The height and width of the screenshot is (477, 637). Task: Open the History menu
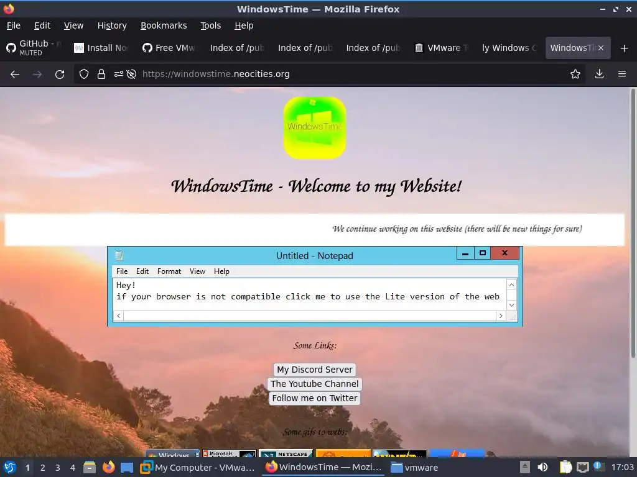[x=112, y=25]
